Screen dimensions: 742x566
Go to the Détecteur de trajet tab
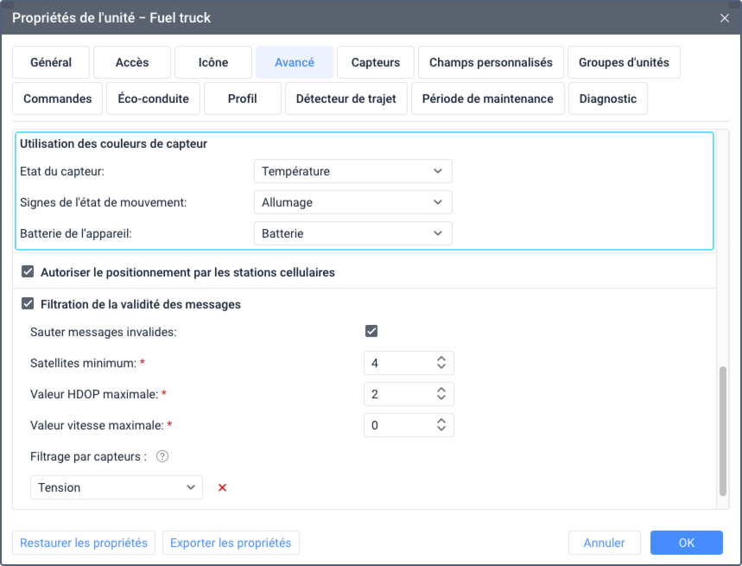[x=346, y=99]
